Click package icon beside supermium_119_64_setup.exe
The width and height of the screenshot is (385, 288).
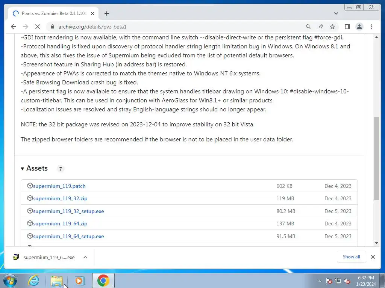point(30,236)
